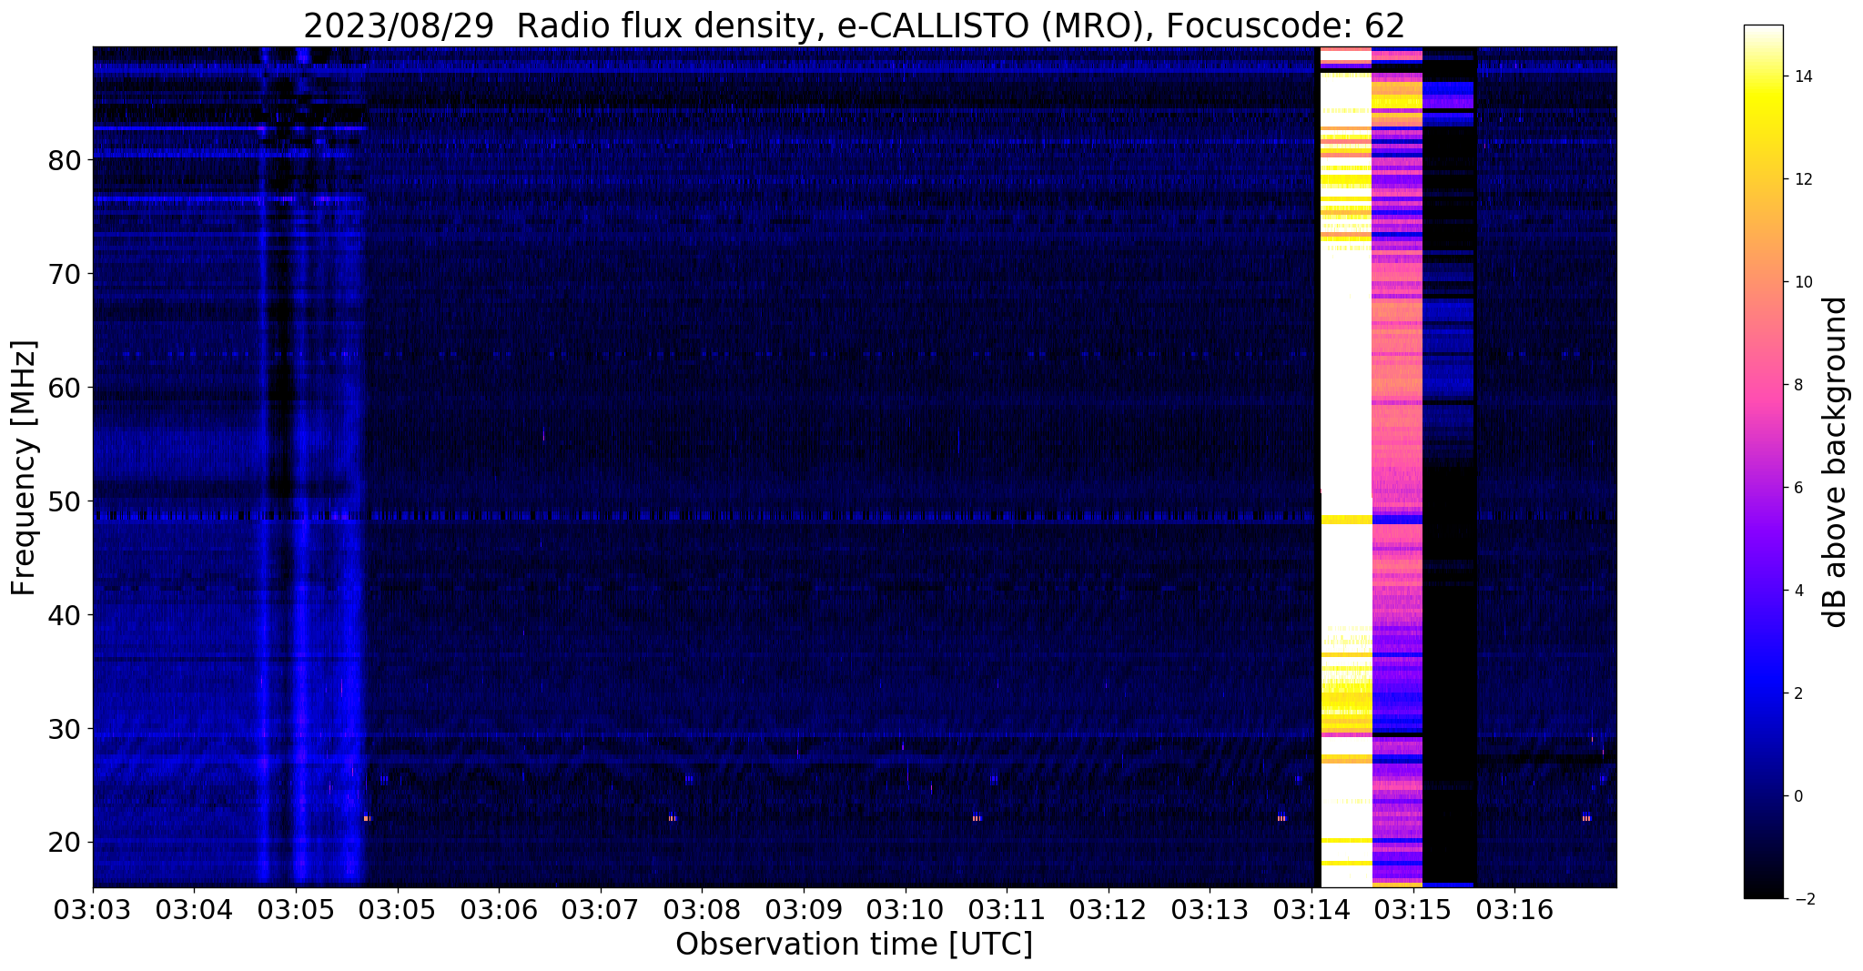
Task: Click the 03:08 time tick label
Action: tap(702, 910)
